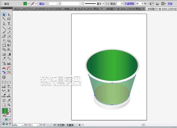177x128 pixels.
Task: Click the Swap Fill and Stroke arrow
Action: tap(10, 109)
